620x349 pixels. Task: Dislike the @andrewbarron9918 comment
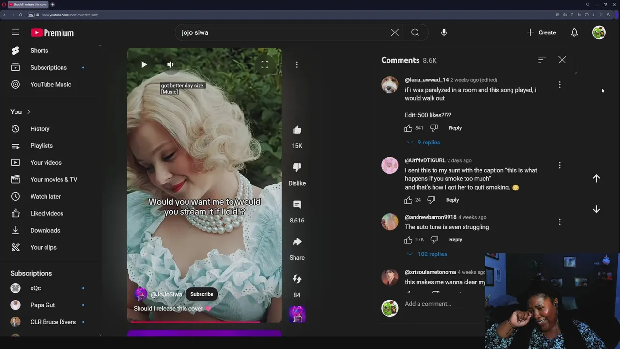click(434, 239)
